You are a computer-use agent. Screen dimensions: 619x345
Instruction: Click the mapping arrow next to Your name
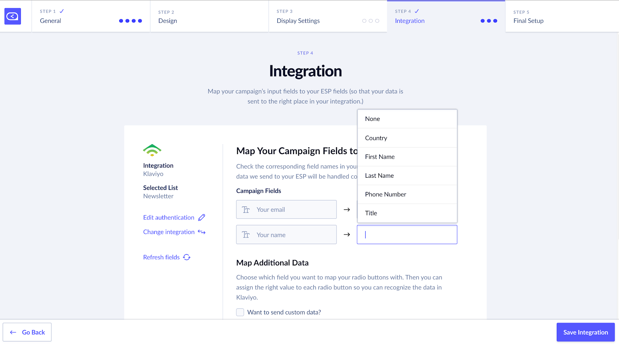click(347, 235)
